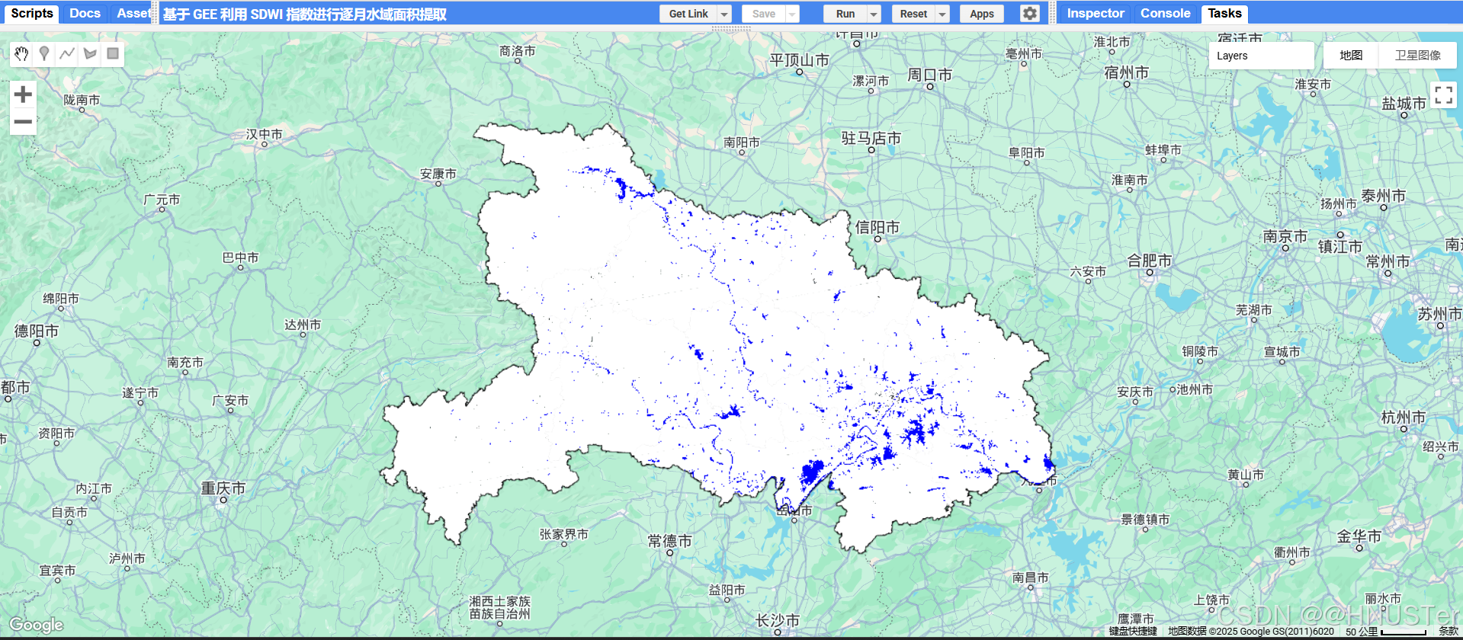This screenshot has width=1463, height=640.
Task: Switch to the Console tab
Action: (1165, 13)
